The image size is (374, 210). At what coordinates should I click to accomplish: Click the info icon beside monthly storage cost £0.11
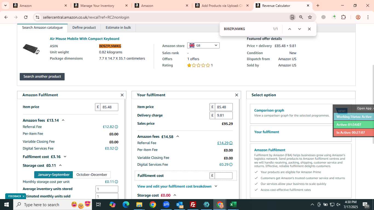point(116,182)
